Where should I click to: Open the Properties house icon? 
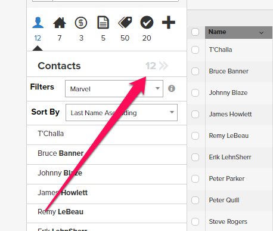click(60, 23)
